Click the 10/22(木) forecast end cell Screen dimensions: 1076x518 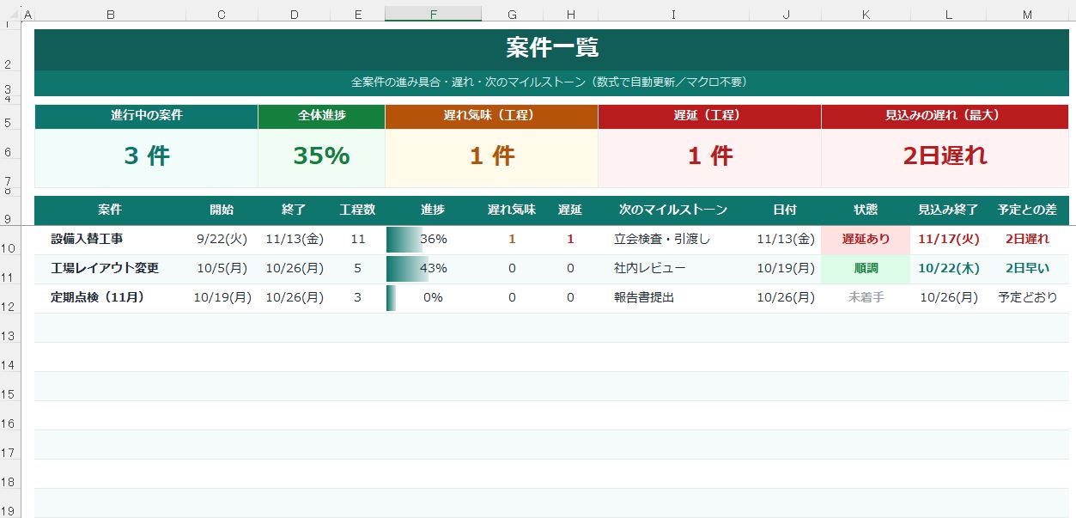coord(948,269)
